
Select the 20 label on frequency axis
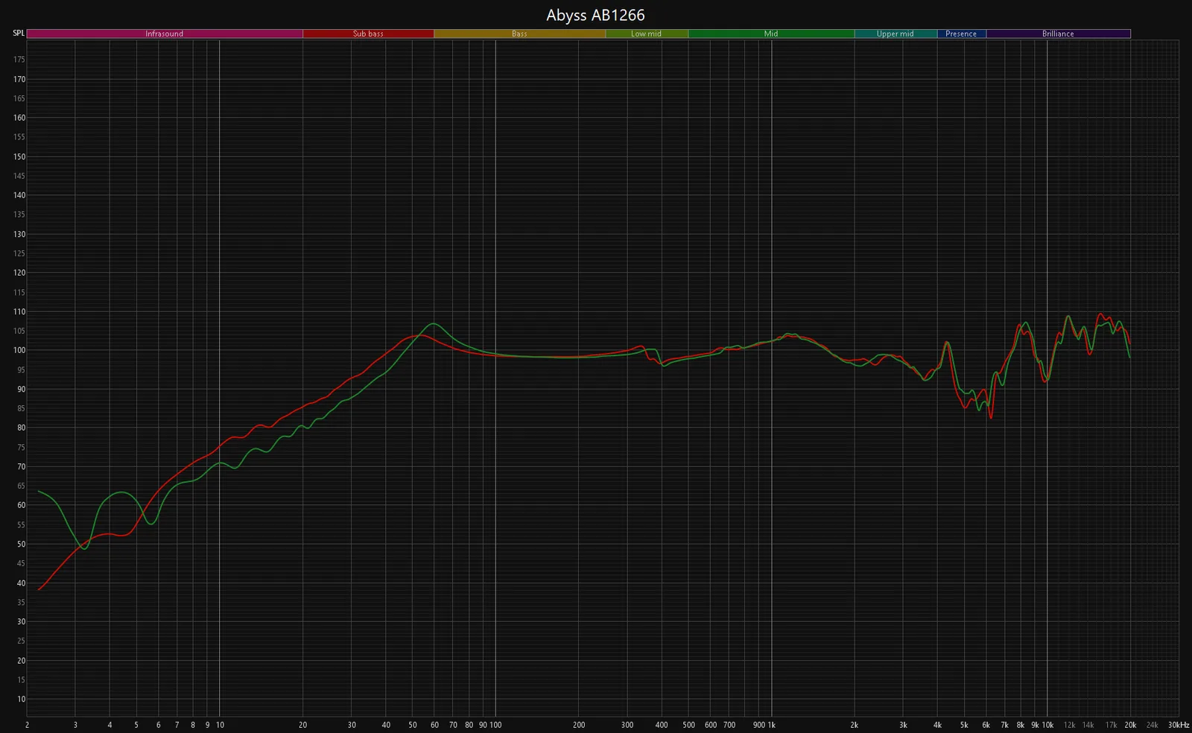coord(302,725)
